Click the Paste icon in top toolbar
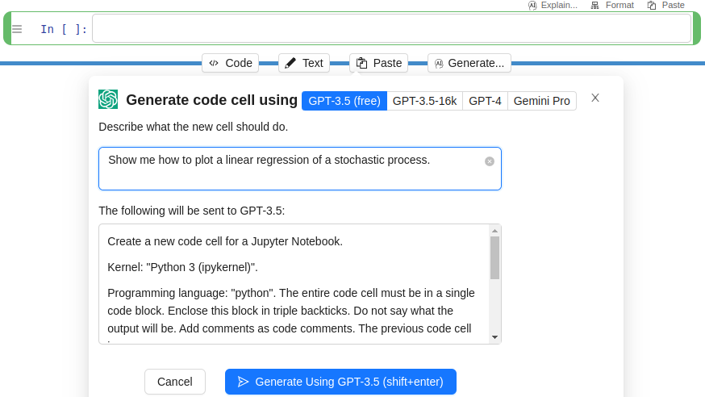This screenshot has height=397, width=705. point(651,5)
